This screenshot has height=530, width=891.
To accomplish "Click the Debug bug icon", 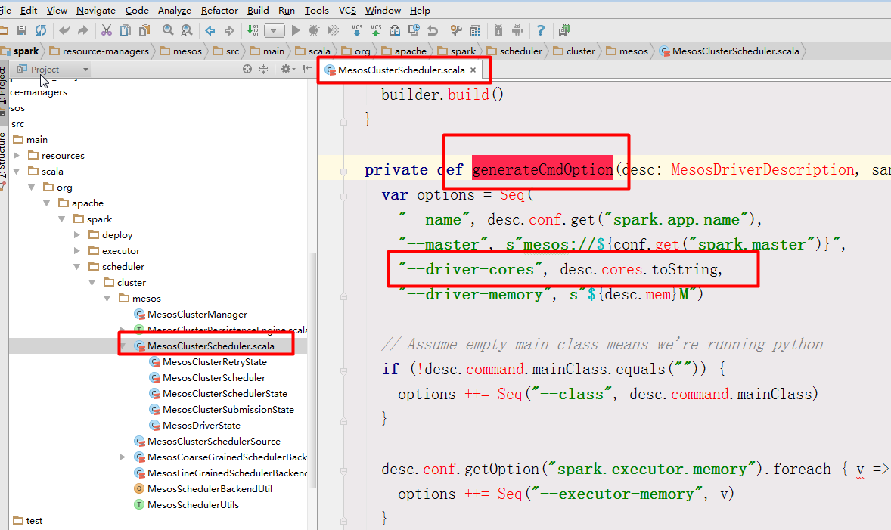I will [x=314, y=30].
